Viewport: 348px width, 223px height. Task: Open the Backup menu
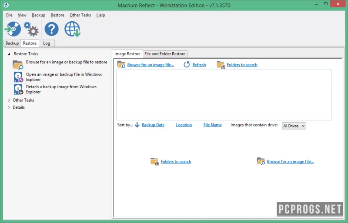click(x=38, y=15)
